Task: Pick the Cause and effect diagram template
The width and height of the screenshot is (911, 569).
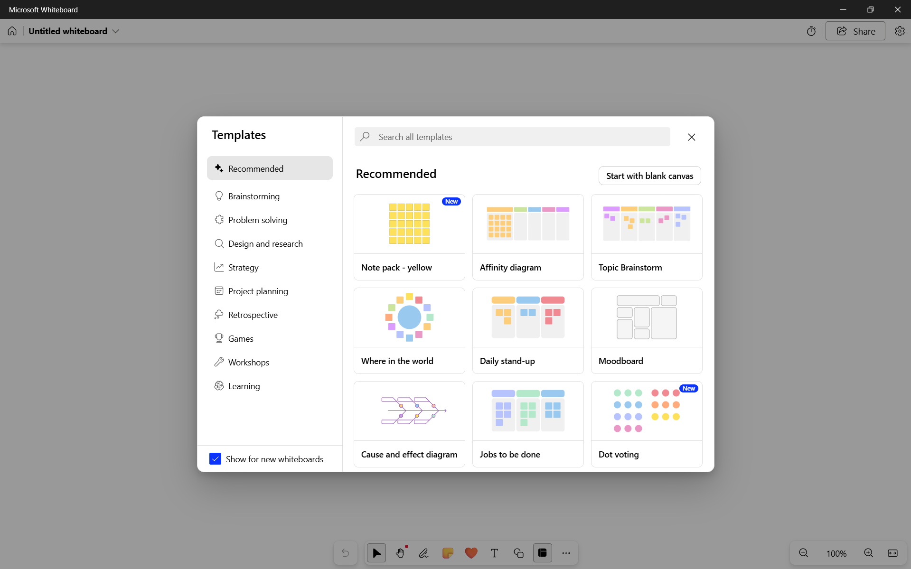Action: (x=409, y=424)
